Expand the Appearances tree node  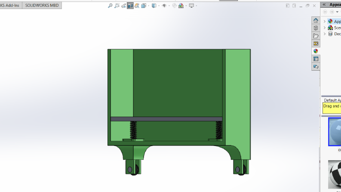(x=325, y=22)
